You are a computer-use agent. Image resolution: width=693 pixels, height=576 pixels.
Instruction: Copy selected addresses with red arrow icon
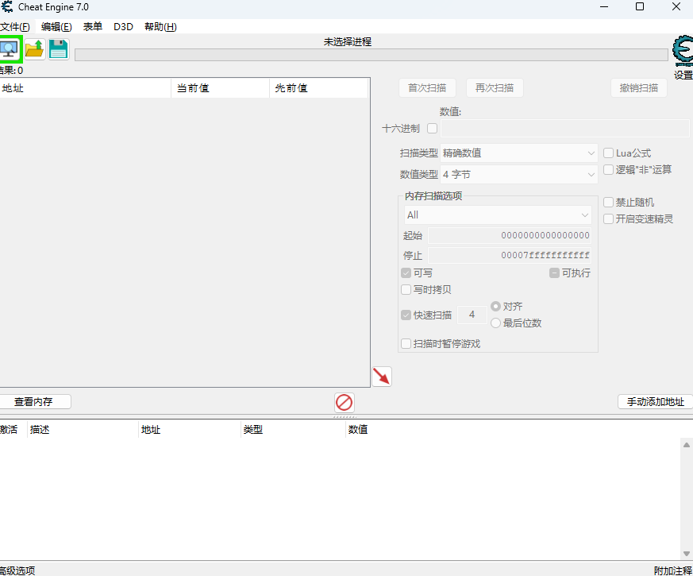381,377
